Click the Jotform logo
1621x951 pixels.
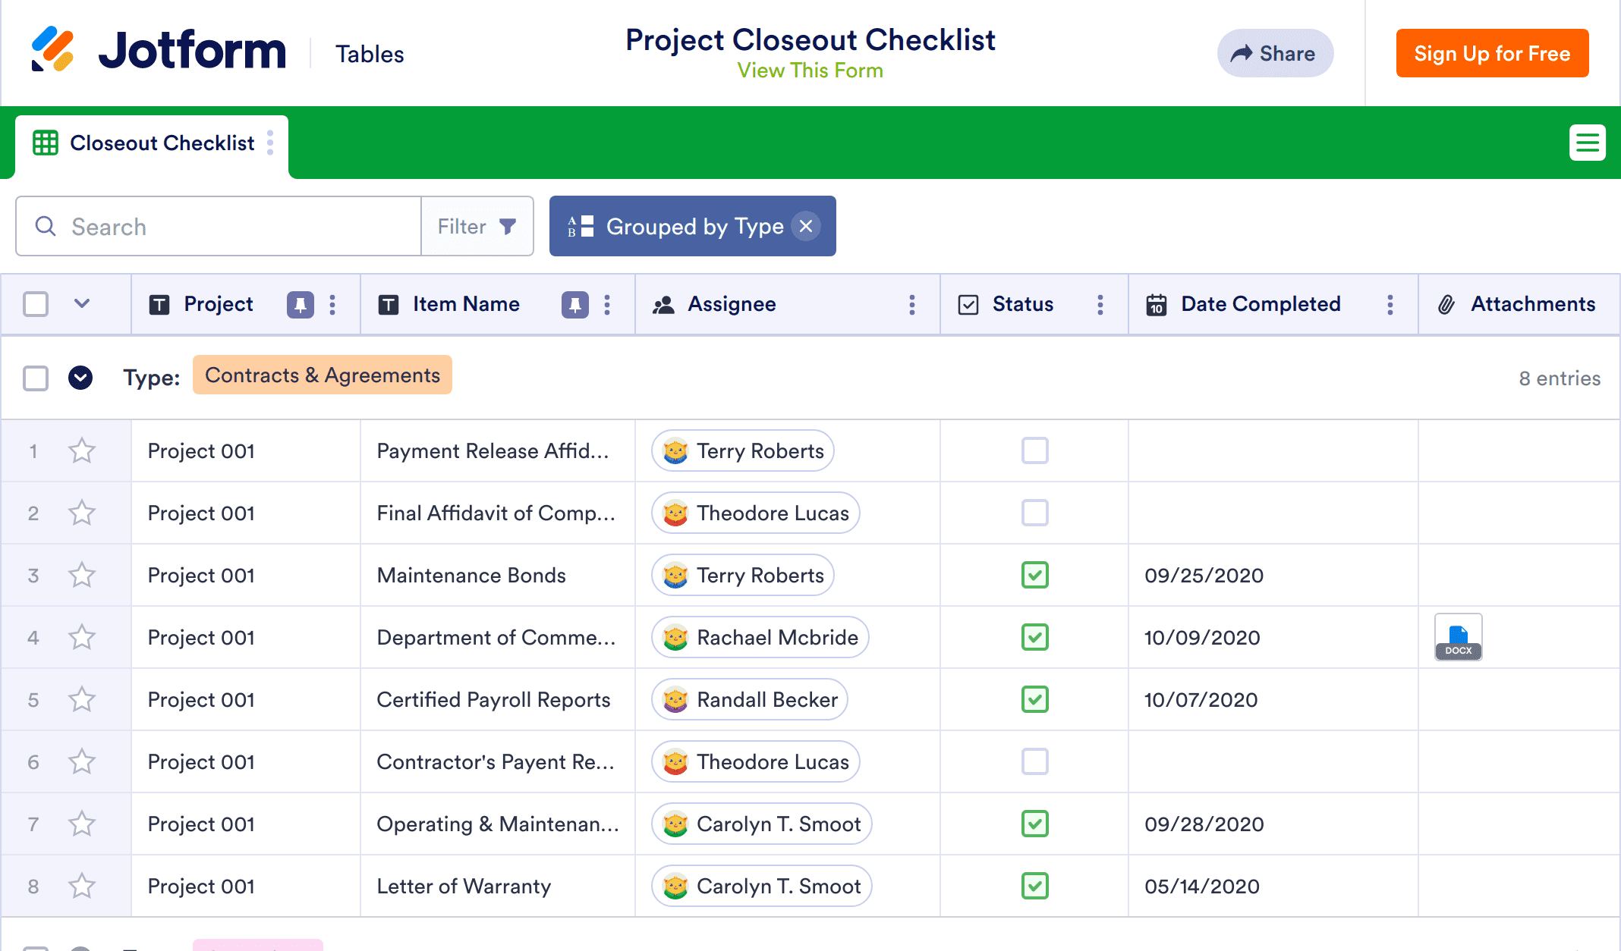click(159, 51)
